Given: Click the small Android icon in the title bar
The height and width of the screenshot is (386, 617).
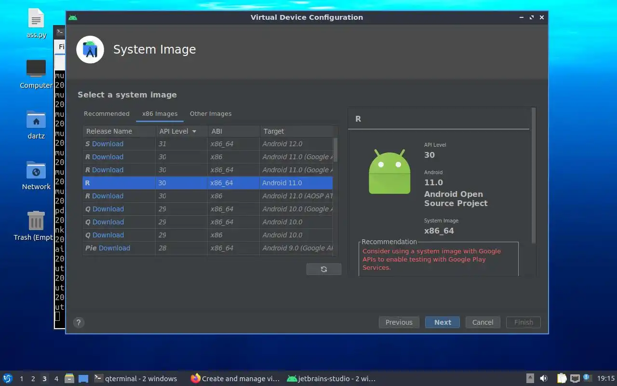Looking at the screenshot, I should click(x=73, y=17).
